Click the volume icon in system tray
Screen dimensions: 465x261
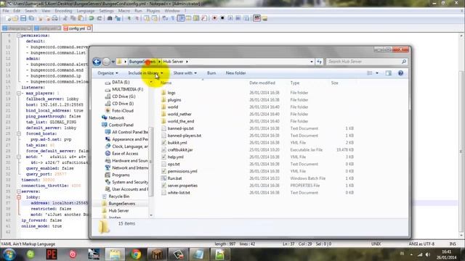click(428, 254)
